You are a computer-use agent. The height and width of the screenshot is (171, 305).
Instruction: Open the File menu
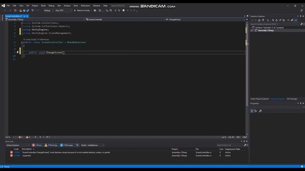tap(9, 6)
